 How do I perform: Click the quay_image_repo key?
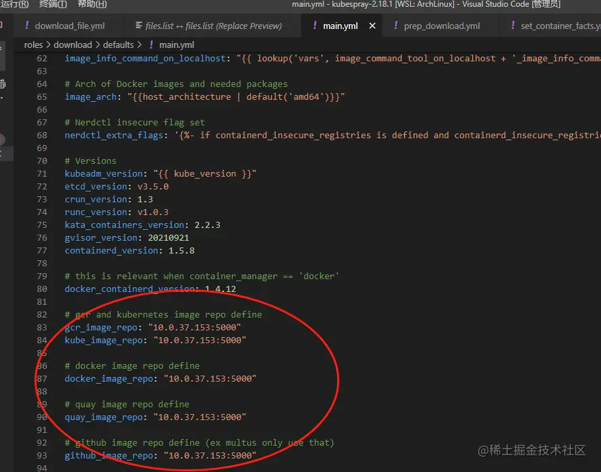click(x=103, y=417)
